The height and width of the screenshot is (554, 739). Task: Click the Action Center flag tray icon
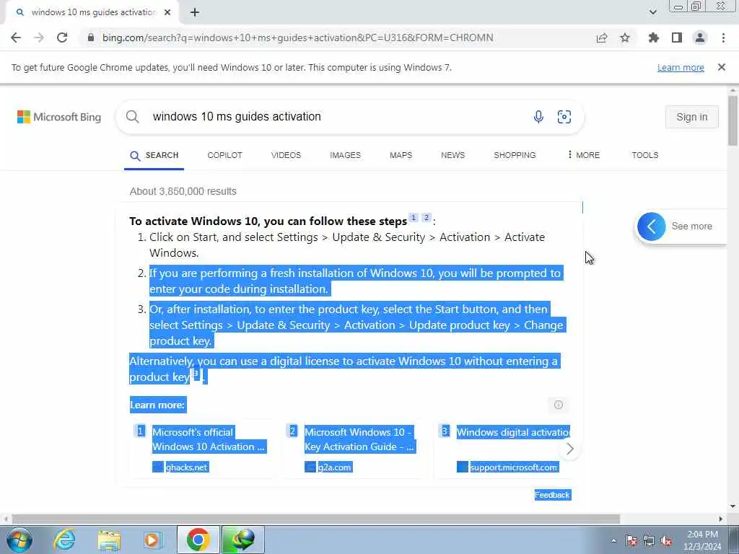tap(631, 541)
